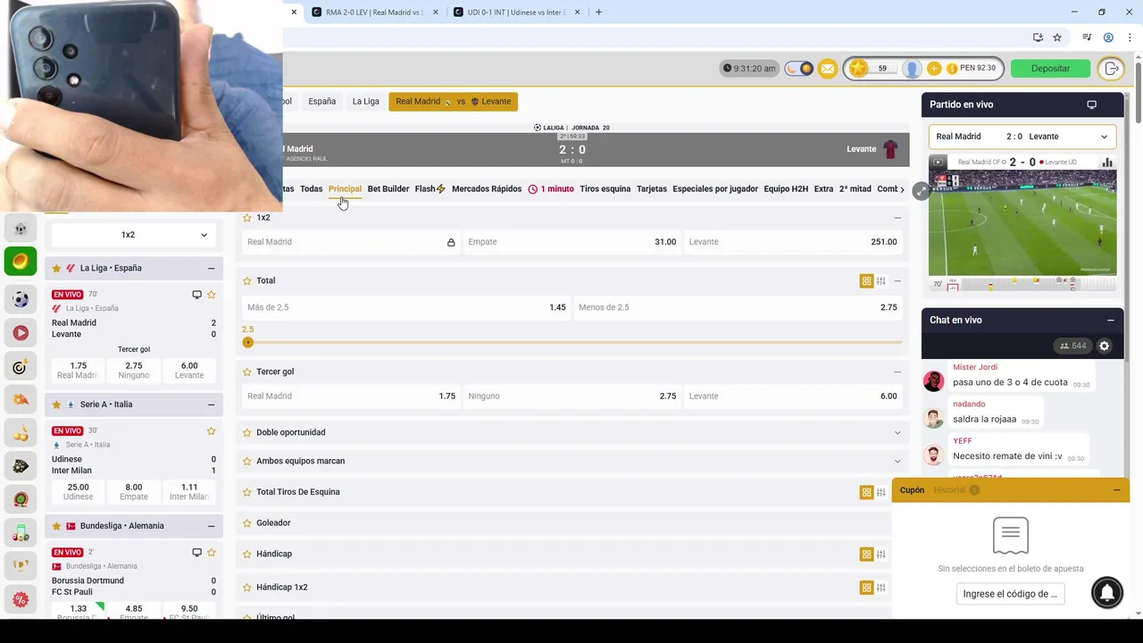Toggle favorite star on Tercer gol market
This screenshot has width=1143, height=643.
point(247,372)
